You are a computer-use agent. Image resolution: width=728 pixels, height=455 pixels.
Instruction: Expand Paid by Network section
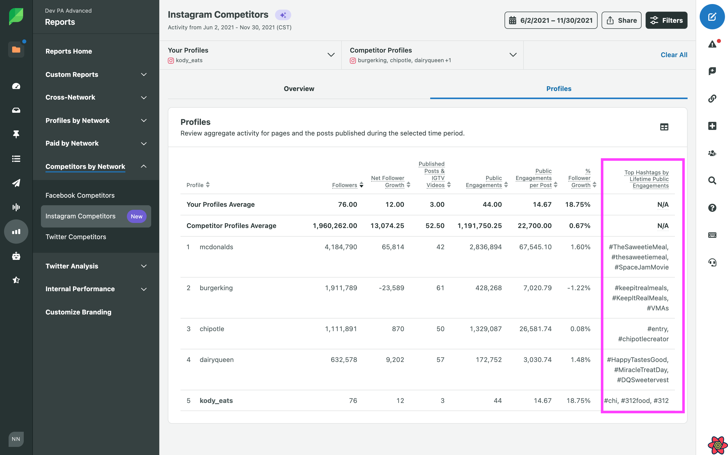tap(96, 143)
